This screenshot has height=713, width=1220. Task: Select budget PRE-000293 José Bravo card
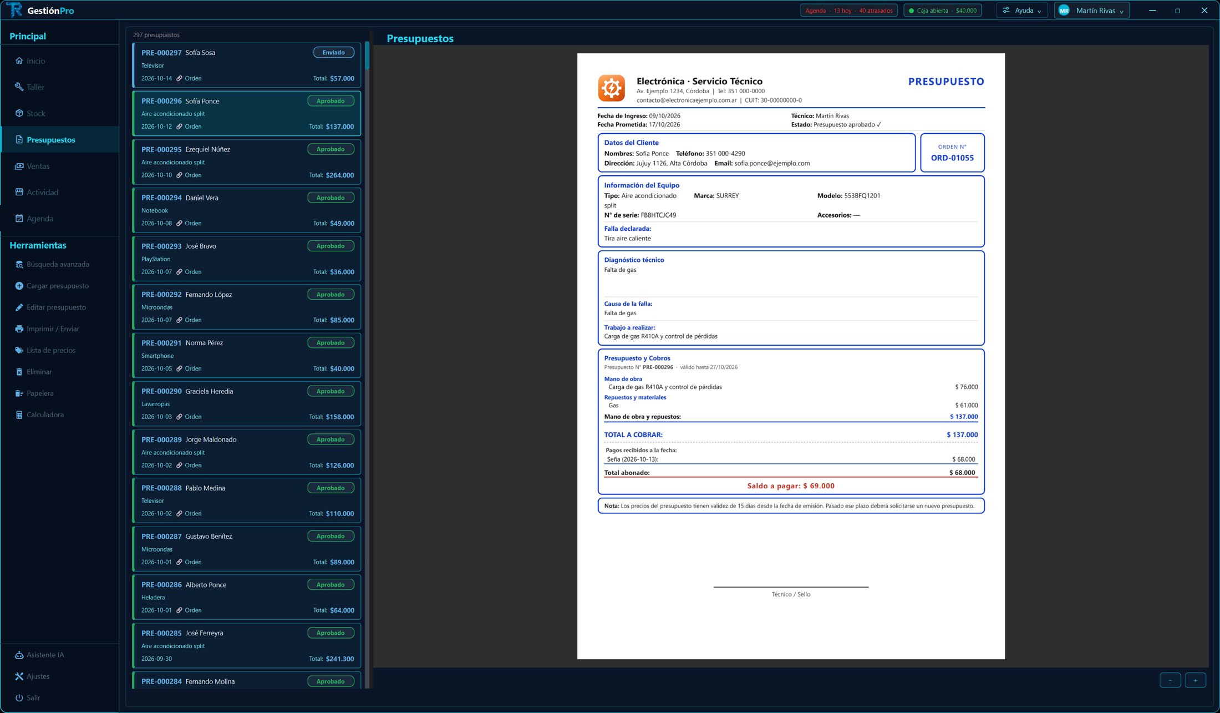(x=247, y=259)
